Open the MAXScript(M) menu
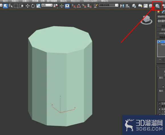This screenshot has height=135, width=165. [x=90, y=1]
